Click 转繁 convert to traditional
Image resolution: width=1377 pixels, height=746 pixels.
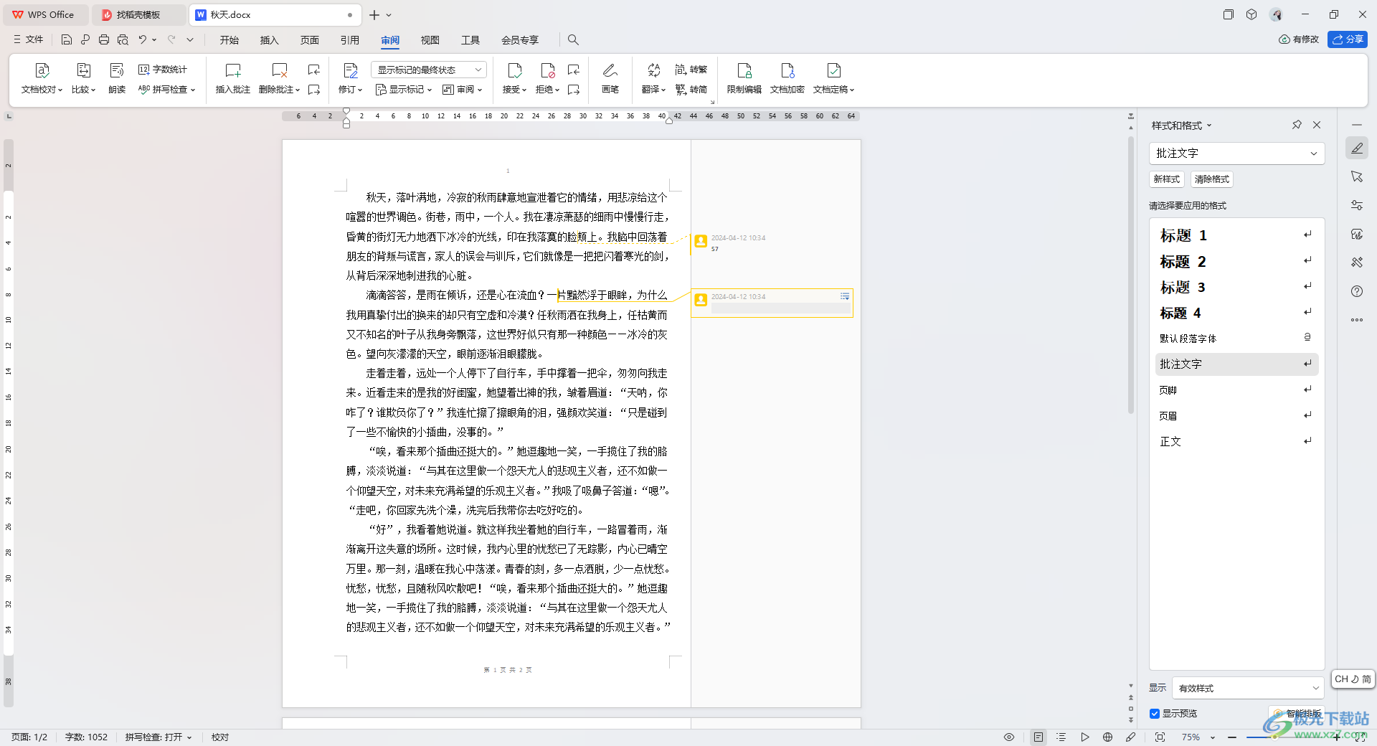(691, 70)
